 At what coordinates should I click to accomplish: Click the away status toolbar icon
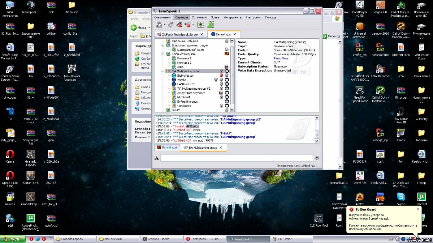click(159, 25)
